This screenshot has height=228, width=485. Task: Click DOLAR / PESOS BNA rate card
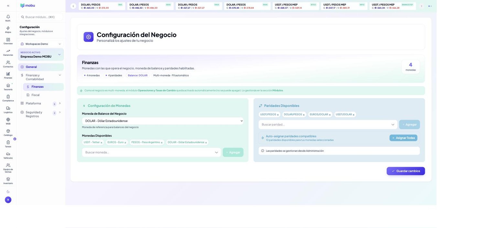[x=102, y=6]
